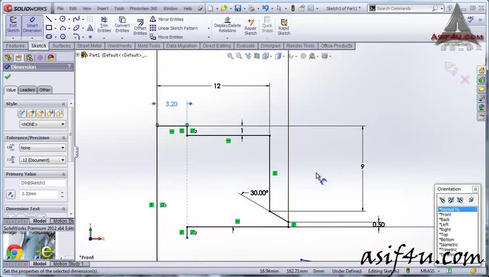Expand the Part1 tree node
This screenshot has width=489, height=277.
coord(77,55)
